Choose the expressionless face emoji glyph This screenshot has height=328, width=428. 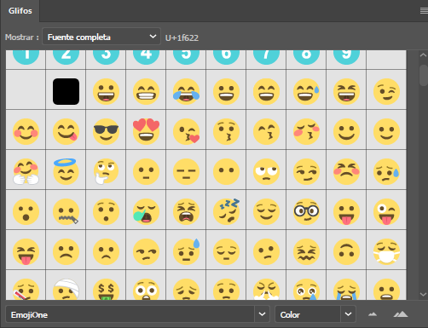tap(186, 171)
